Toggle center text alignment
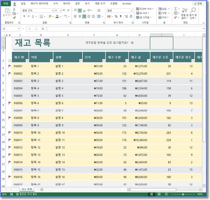 pyautogui.click(x=80, y=16)
